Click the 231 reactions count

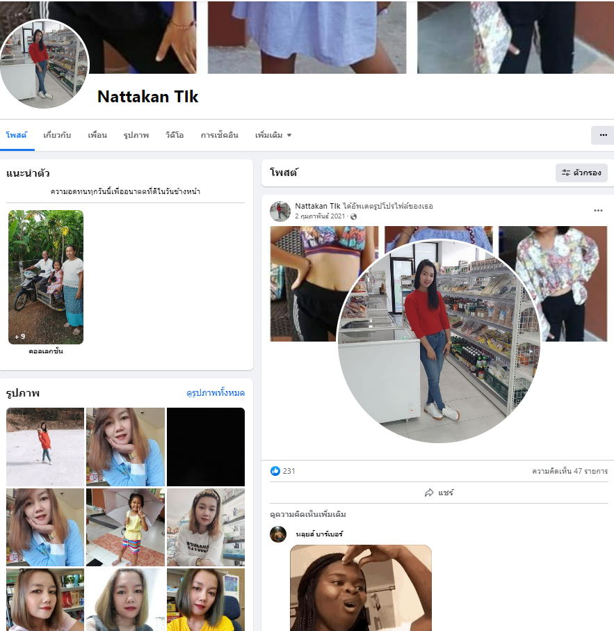[289, 471]
